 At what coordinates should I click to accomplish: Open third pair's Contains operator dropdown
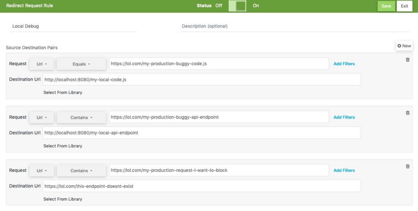(x=81, y=171)
